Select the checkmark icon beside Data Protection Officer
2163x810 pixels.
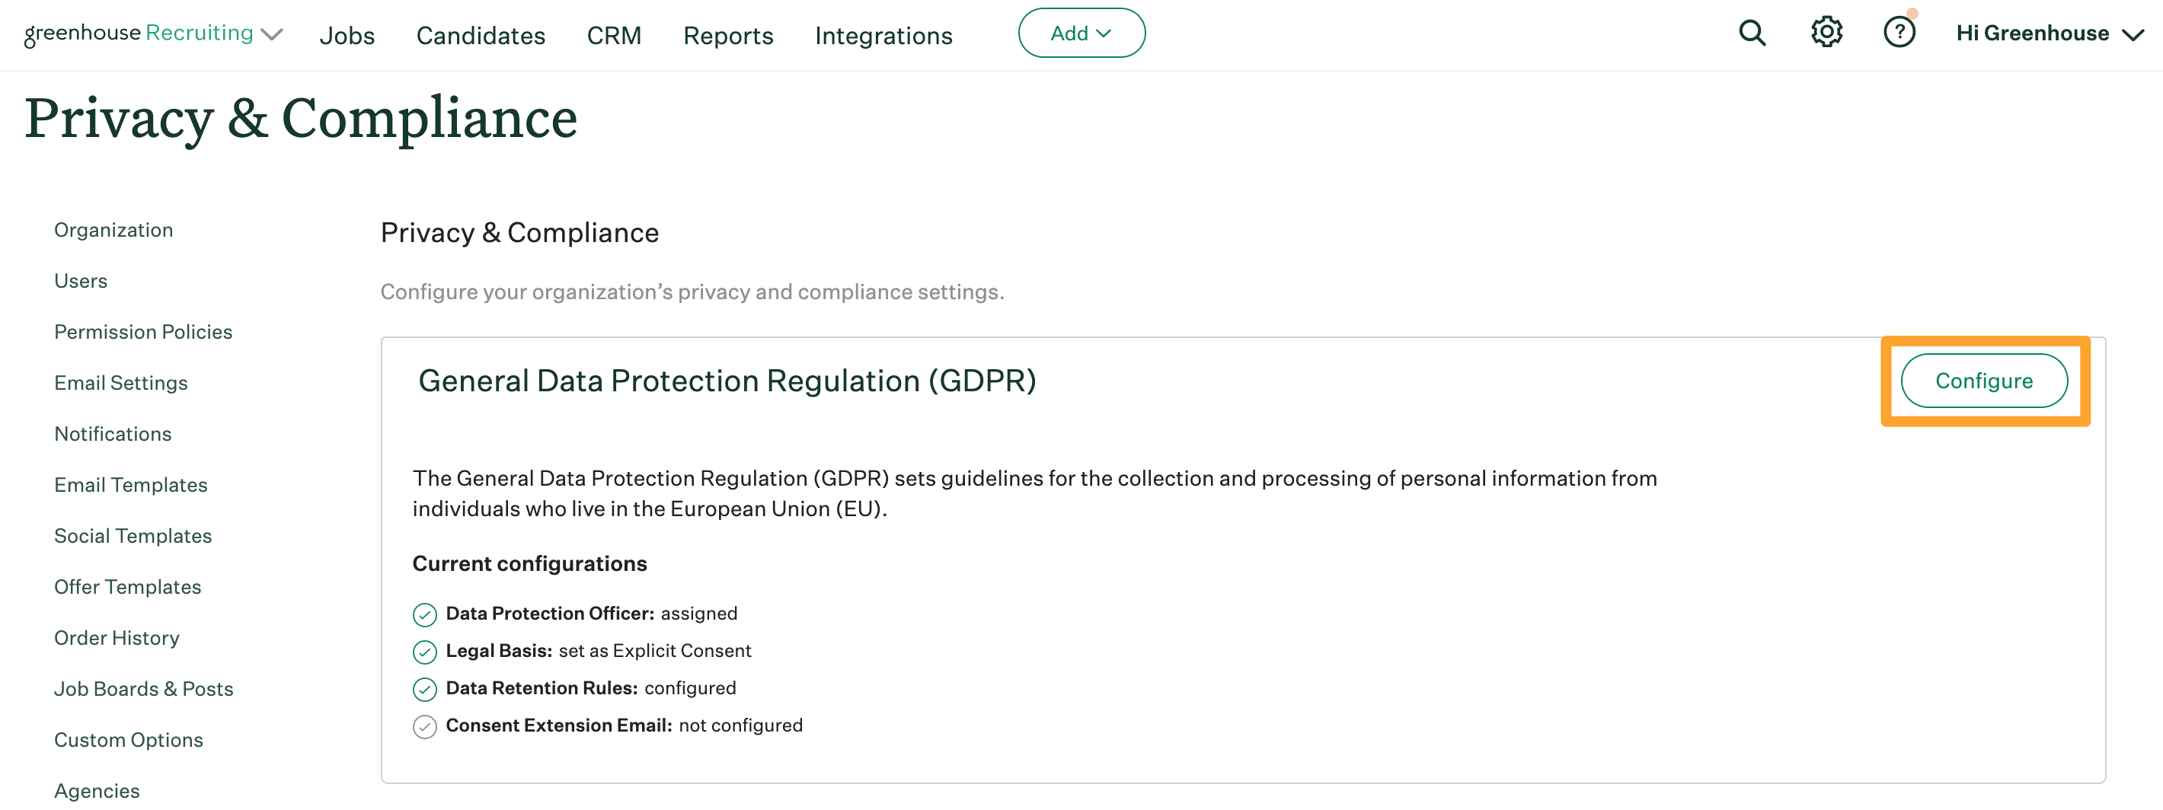(424, 614)
